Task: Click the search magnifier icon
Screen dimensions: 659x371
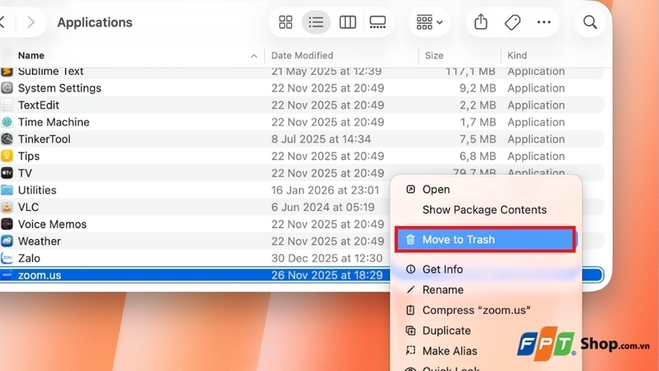Action: 590,22
